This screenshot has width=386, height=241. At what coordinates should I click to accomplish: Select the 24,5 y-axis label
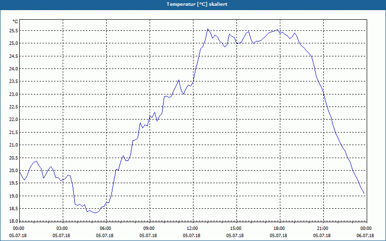(x=14, y=56)
